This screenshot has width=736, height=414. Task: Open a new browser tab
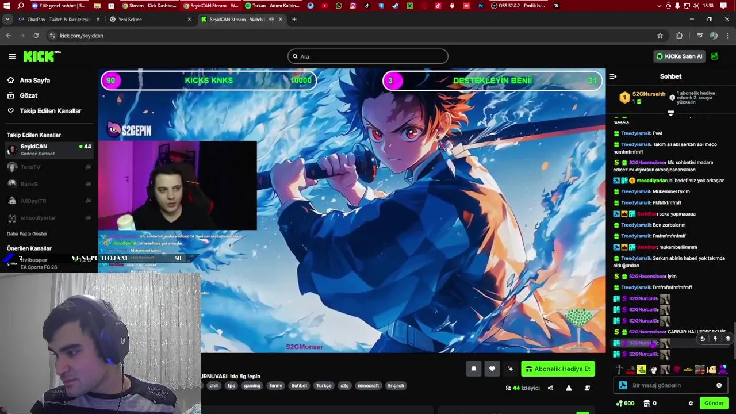(x=294, y=20)
